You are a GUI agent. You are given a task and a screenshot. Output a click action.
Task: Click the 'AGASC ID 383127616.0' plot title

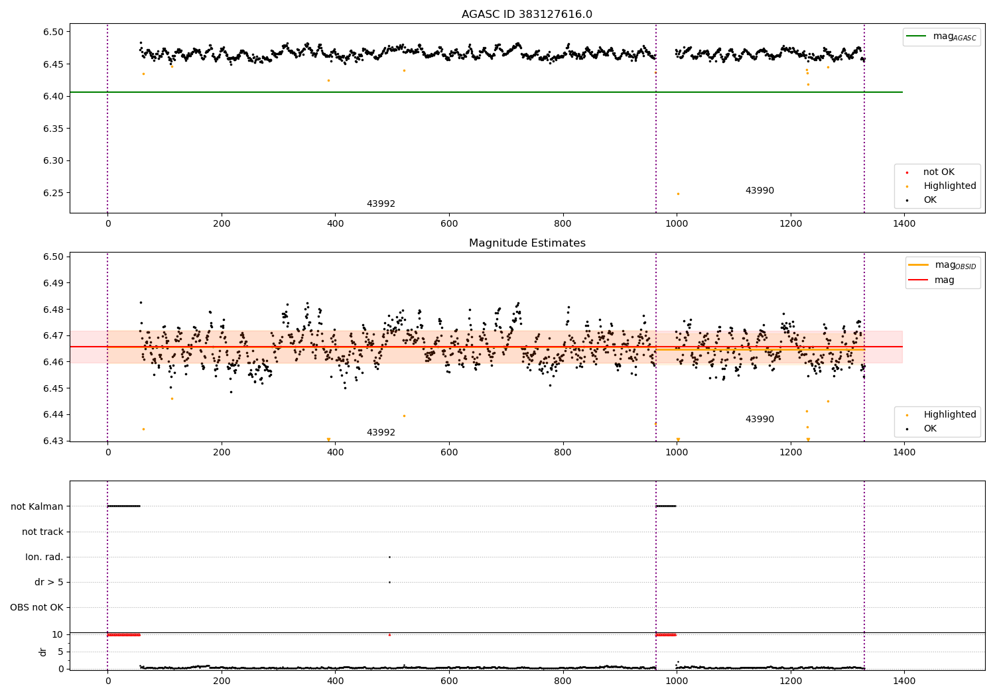click(527, 15)
